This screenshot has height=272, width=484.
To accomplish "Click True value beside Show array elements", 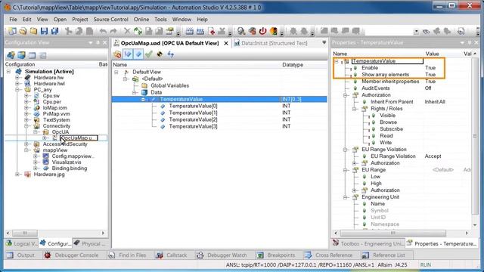I will (x=430, y=75).
